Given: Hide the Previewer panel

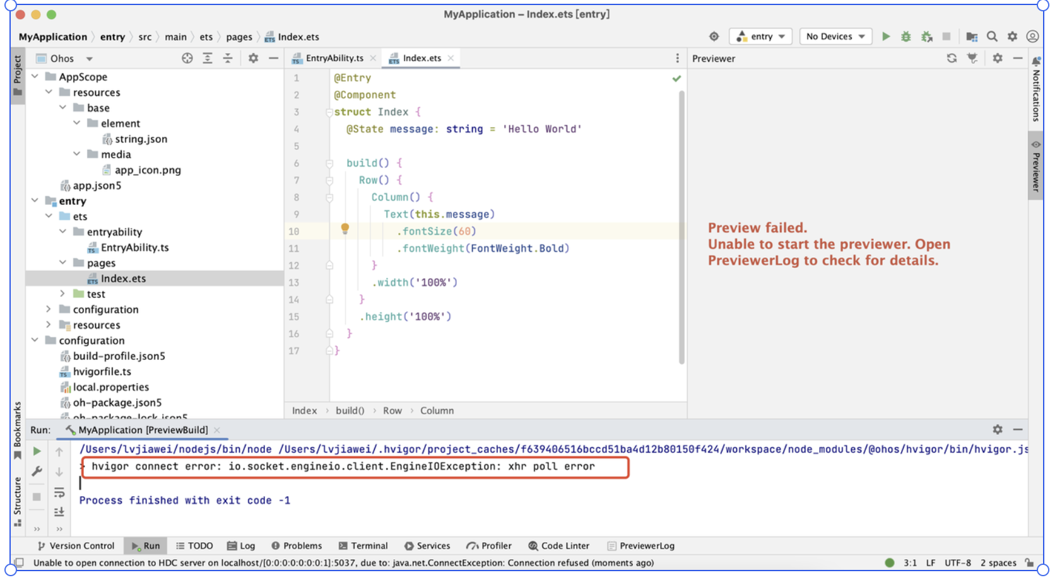Looking at the screenshot, I should (1017, 58).
